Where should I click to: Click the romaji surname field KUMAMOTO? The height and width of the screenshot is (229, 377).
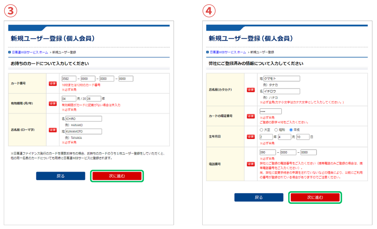(84, 132)
